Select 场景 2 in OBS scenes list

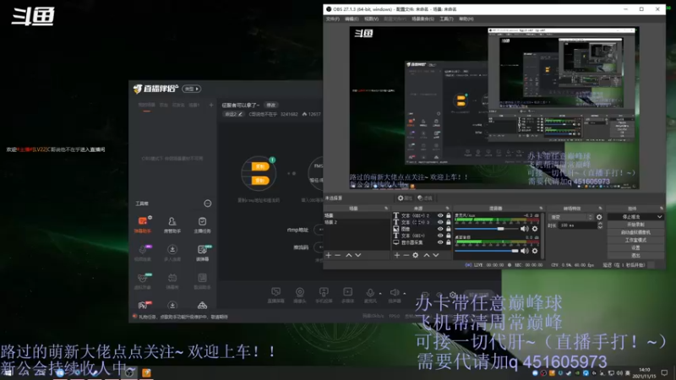pos(357,222)
